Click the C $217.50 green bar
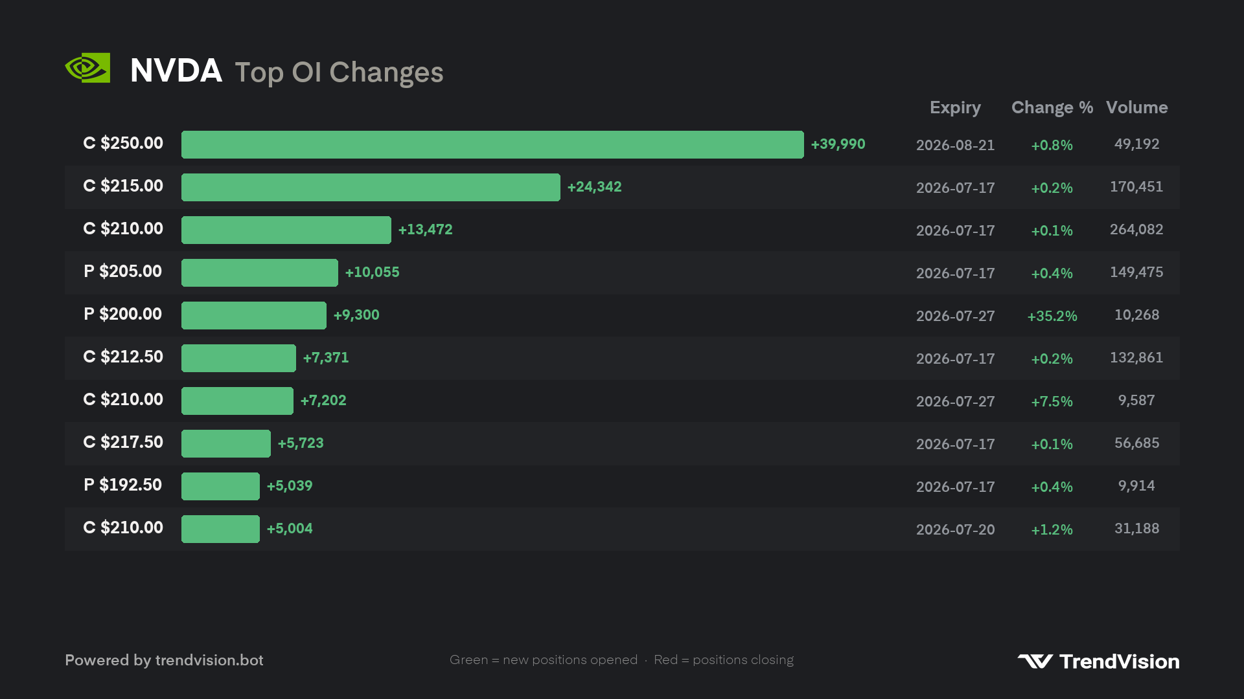The height and width of the screenshot is (699, 1244). [226, 443]
